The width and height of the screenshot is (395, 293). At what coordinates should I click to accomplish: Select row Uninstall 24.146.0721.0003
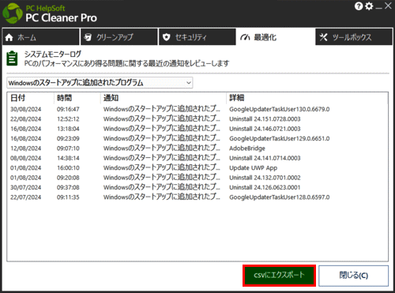[x=197, y=129]
